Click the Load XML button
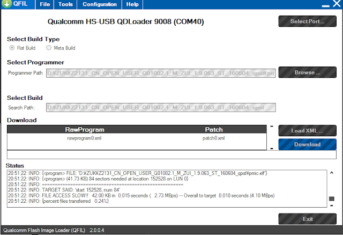343x235 pixels. (x=307, y=131)
